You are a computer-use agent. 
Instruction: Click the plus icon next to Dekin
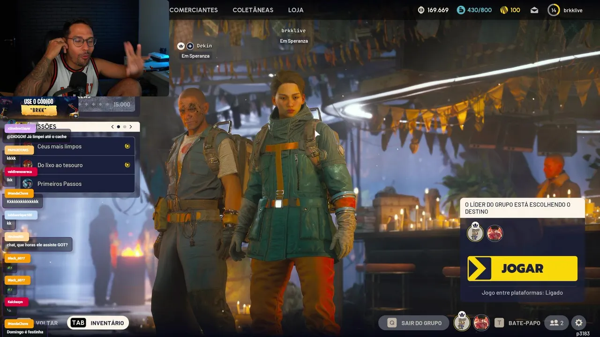pos(190,46)
